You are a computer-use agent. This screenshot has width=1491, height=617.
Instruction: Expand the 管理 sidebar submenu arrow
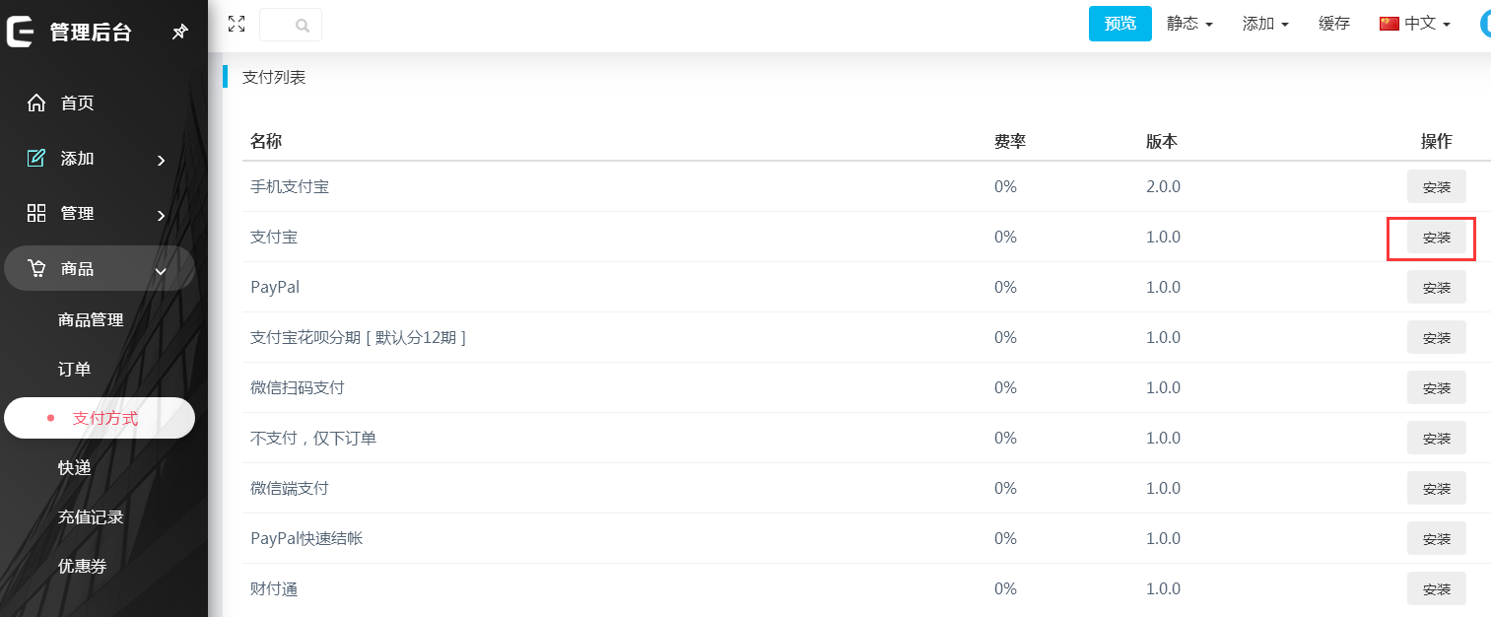coord(161,215)
